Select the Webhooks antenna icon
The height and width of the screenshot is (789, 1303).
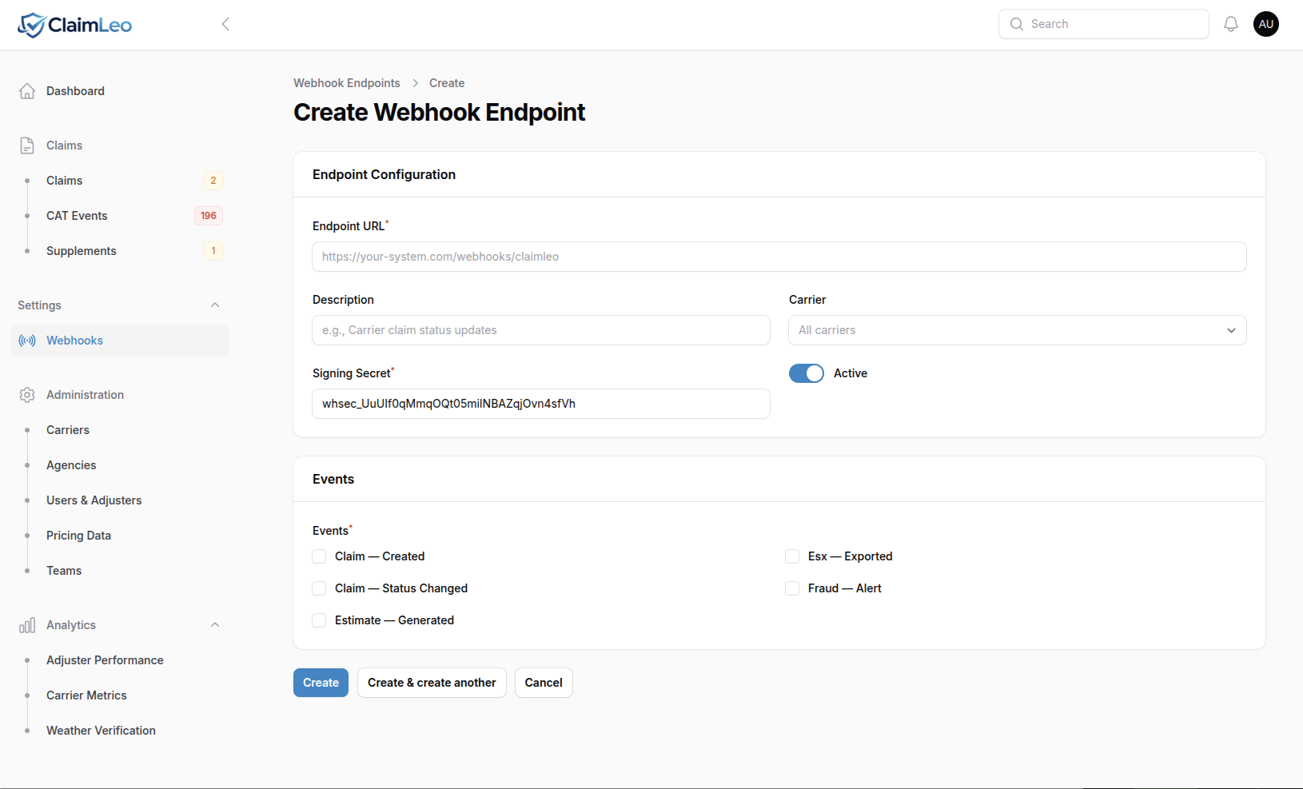27,340
